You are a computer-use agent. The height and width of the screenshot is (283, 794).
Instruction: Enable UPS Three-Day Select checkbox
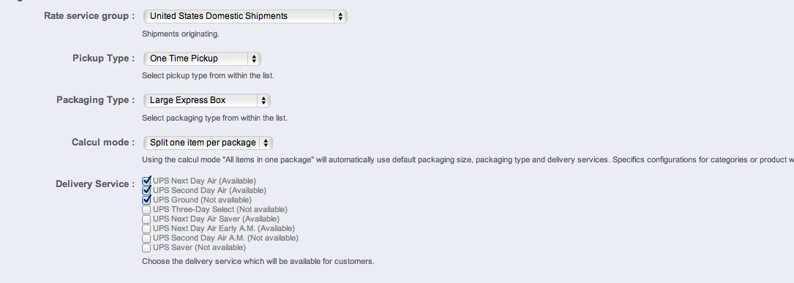tap(146, 210)
